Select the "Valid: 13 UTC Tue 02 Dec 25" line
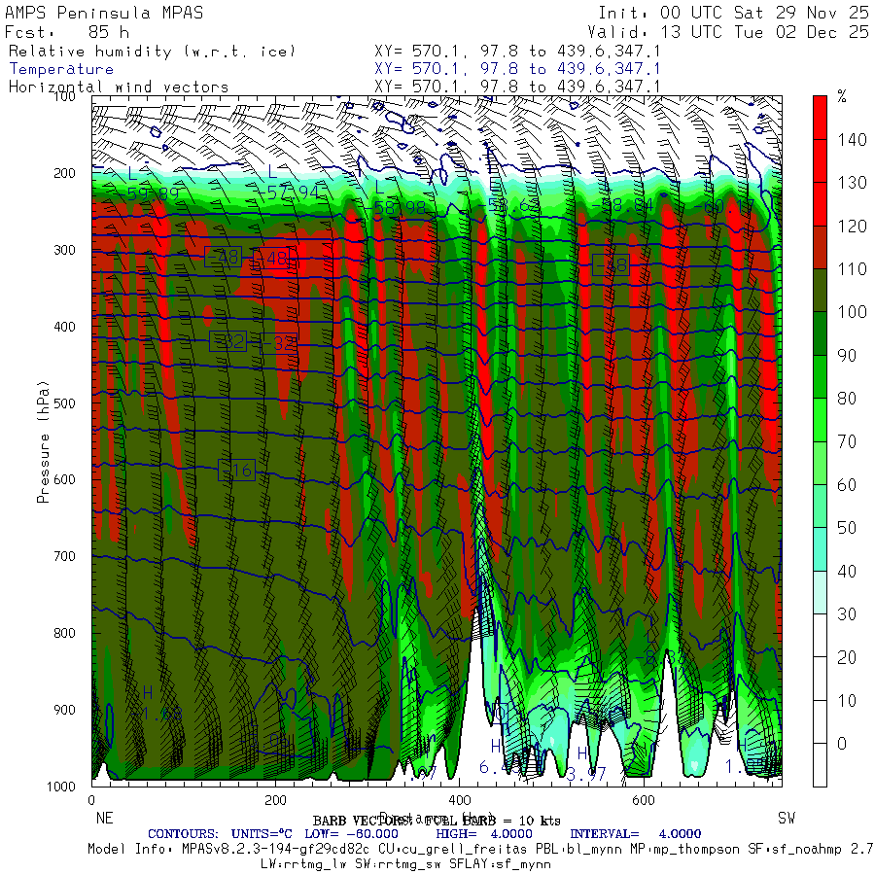Screen dimensions: 875x875 (x=728, y=32)
